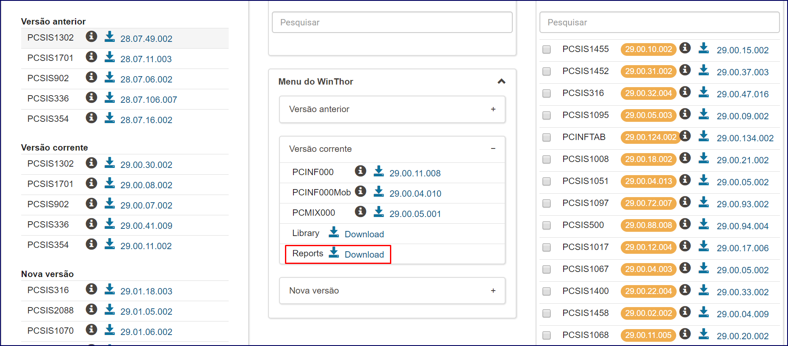Download icon for PCSIS1067 row
The width and height of the screenshot is (788, 346).
point(704,268)
